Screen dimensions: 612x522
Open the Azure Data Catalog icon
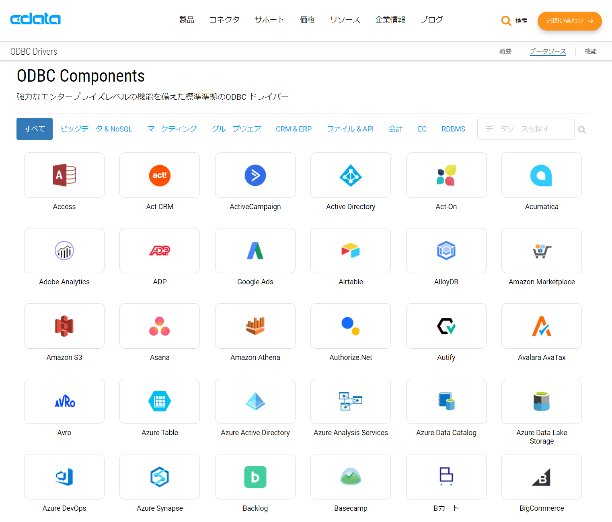tap(446, 401)
